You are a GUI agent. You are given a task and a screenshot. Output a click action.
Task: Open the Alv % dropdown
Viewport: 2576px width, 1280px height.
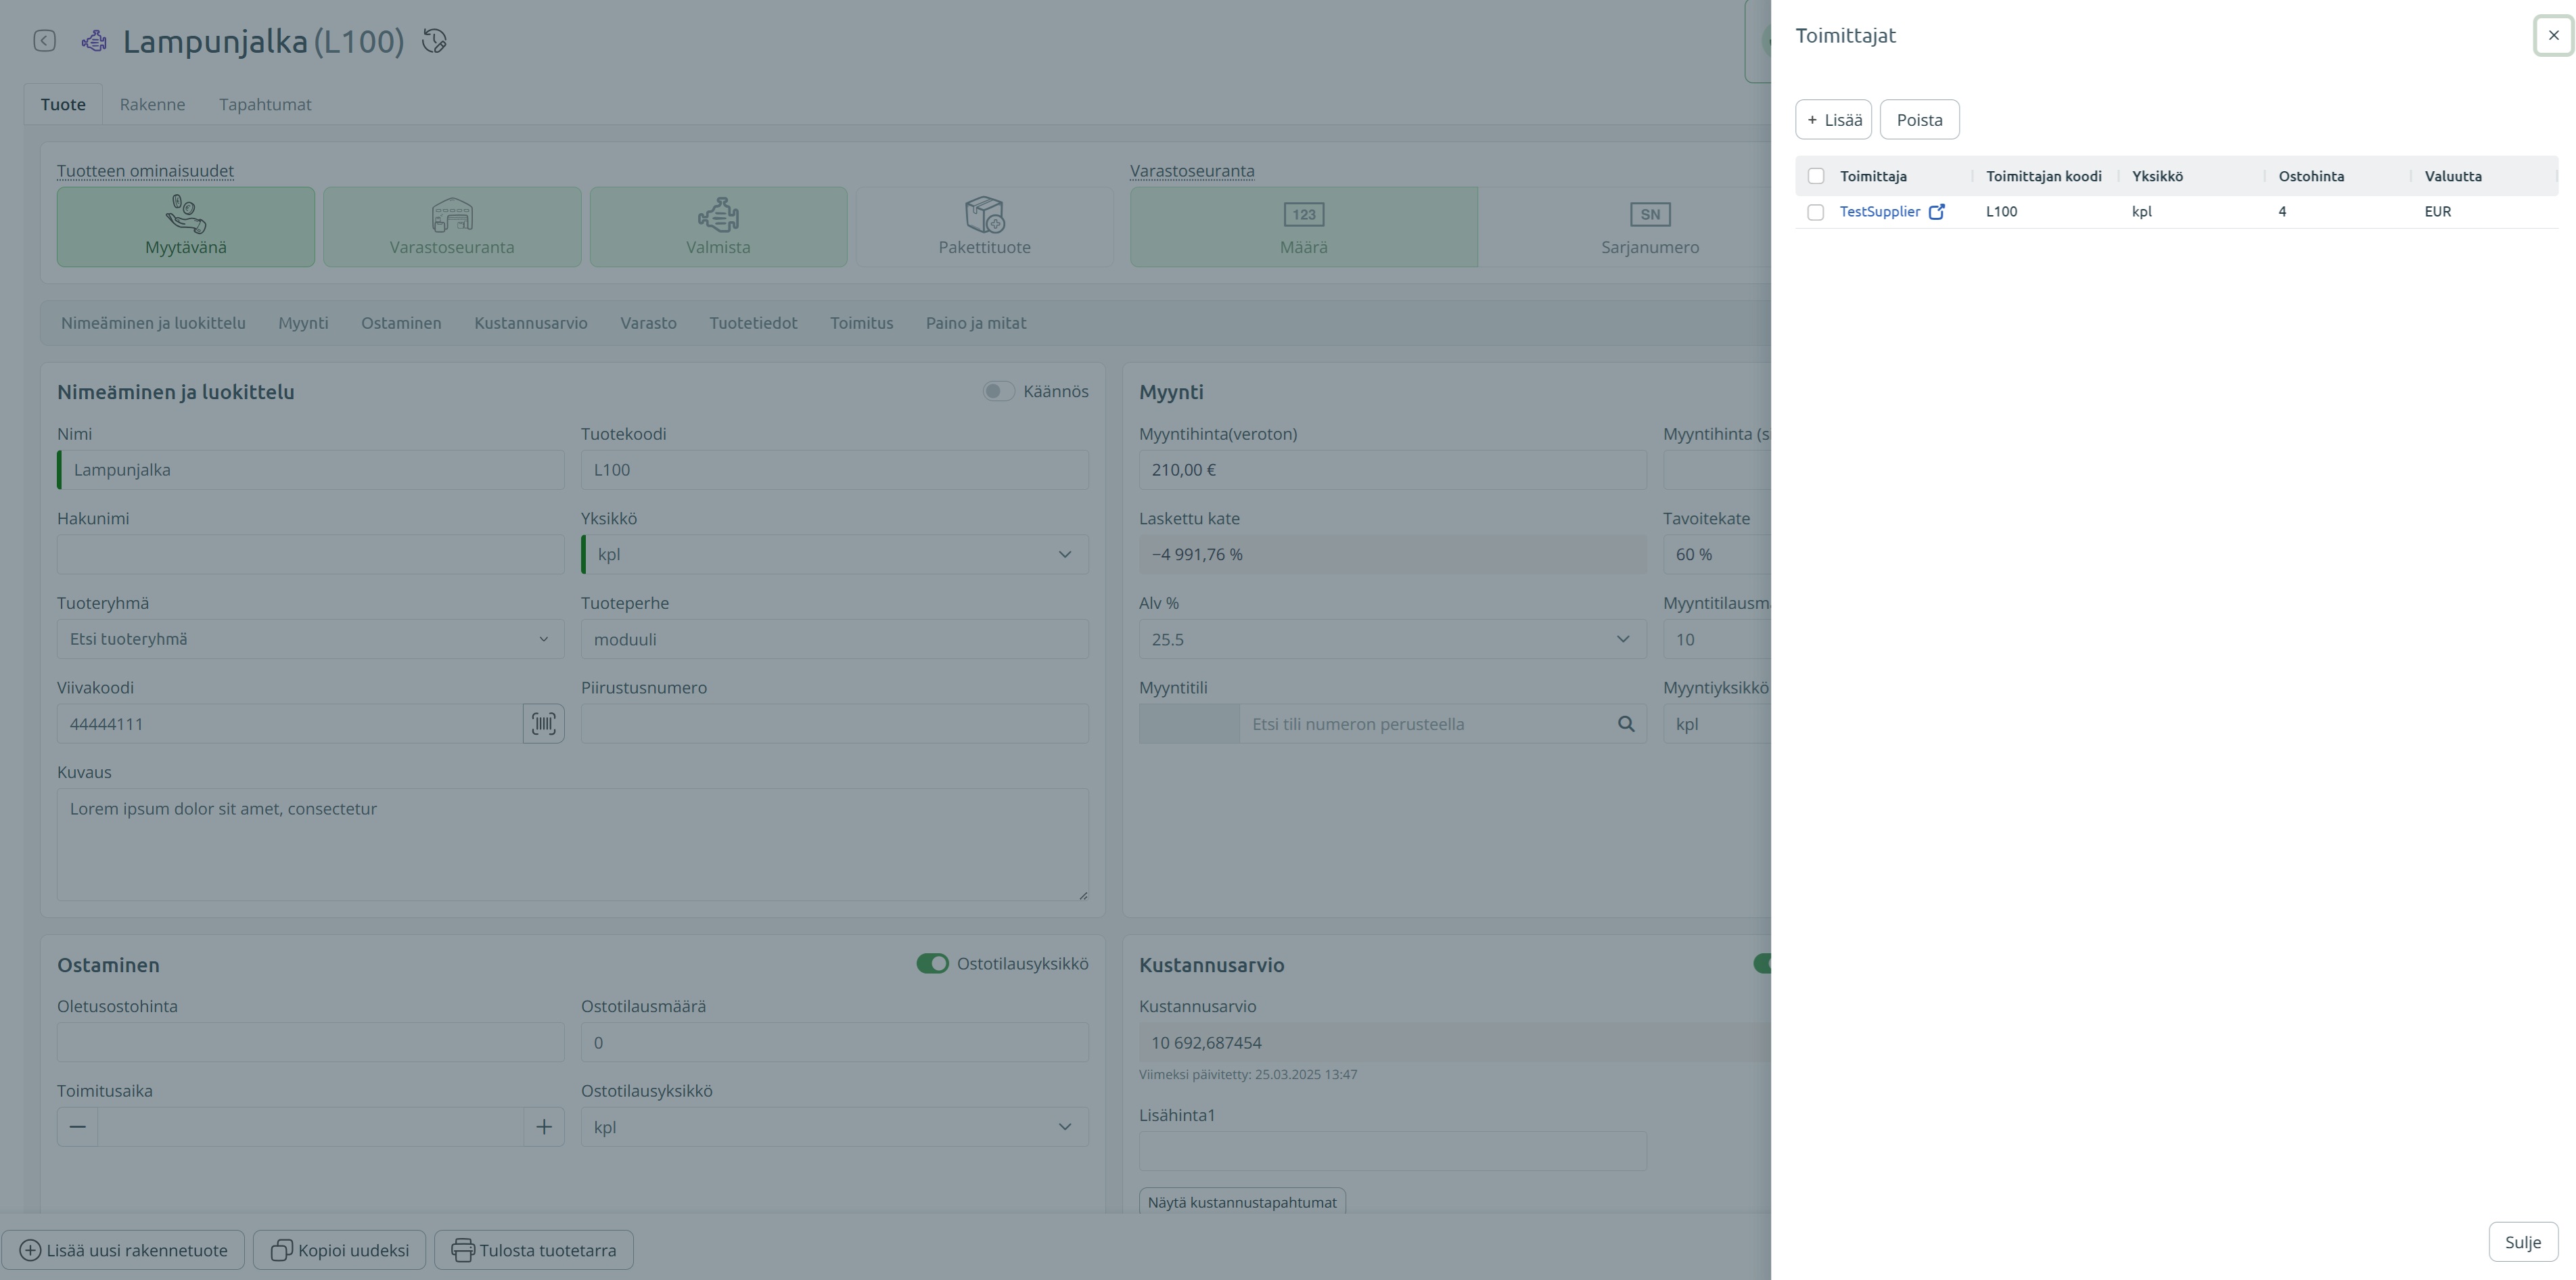pos(1393,639)
